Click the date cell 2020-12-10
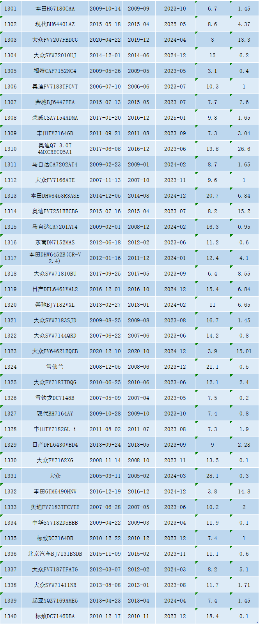This screenshot has width=259, height=624. [x=105, y=351]
